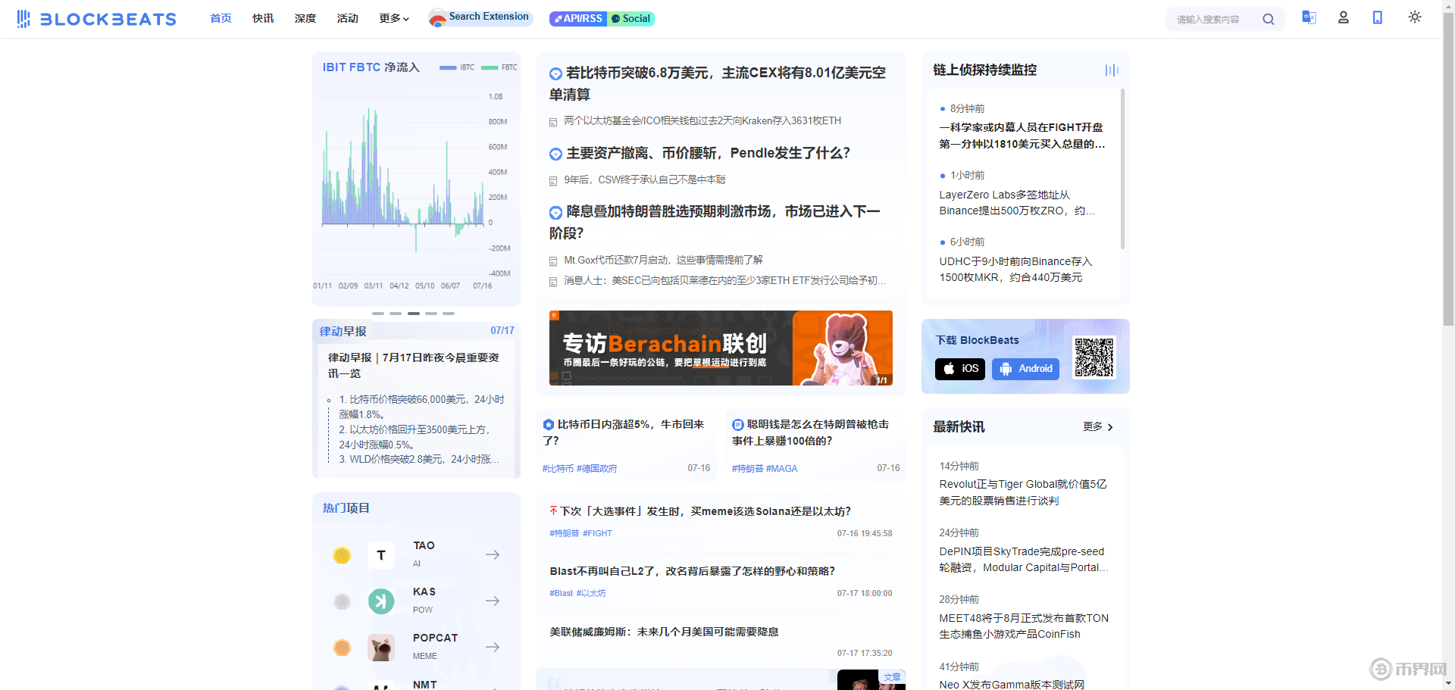Expand the TAO hot project arrow

[x=493, y=554]
